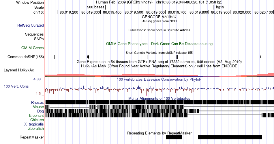The width and height of the screenshot is (274, 144).
Task: Click the Chicken species label
Action: pyautogui.click(x=37, y=120)
